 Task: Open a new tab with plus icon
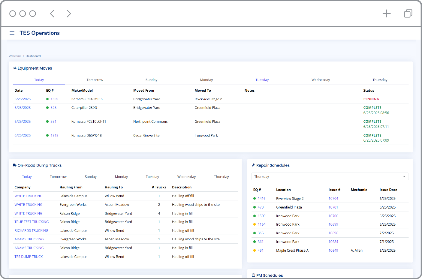(387, 13)
